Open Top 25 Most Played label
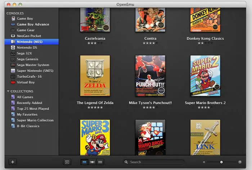 pos(33,109)
